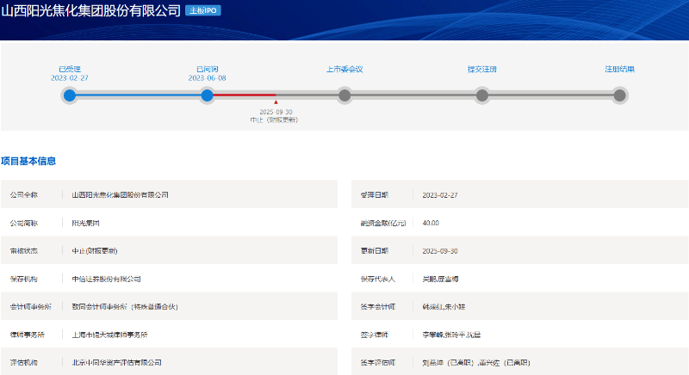Click appraisal agency 北京中同华资产评估有限公司
Screen dimensions: 689x375
[116, 362]
